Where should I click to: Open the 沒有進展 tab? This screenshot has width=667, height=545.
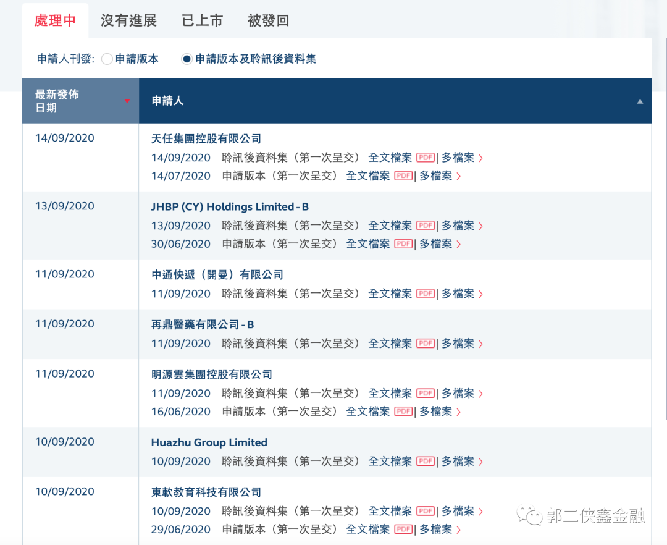(128, 20)
